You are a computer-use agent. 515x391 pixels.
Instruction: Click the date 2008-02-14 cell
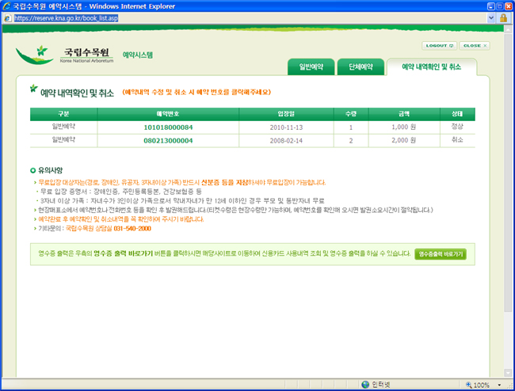click(x=286, y=141)
